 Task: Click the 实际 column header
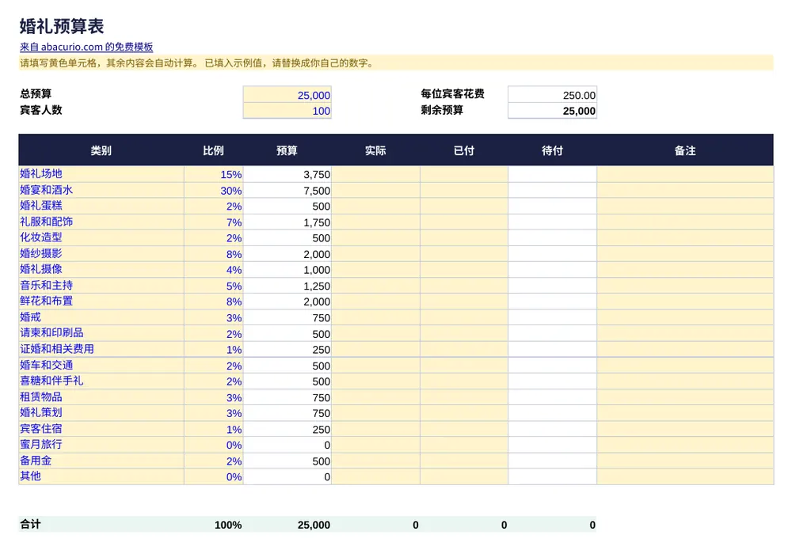tap(375, 150)
